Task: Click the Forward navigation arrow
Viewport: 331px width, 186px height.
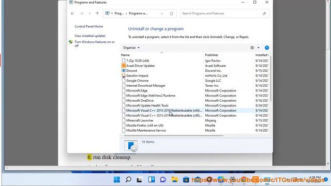Action: (82, 13)
